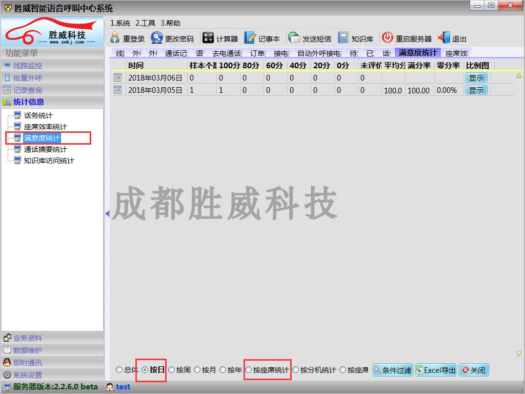Click 显示 button for 2018年03月05日
Screen dimensions: 525x394
(476, 90)
